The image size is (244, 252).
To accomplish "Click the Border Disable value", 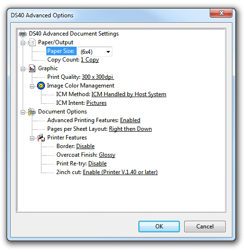I will pyautogui.click(x=85, y=146).
